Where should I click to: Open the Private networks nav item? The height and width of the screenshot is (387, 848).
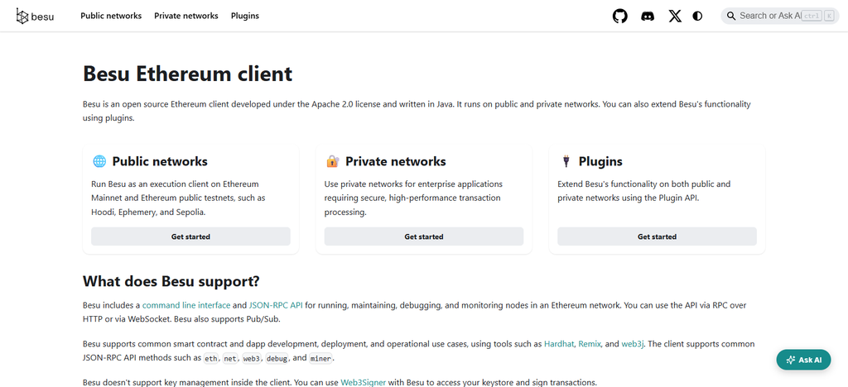click(186, 17)
